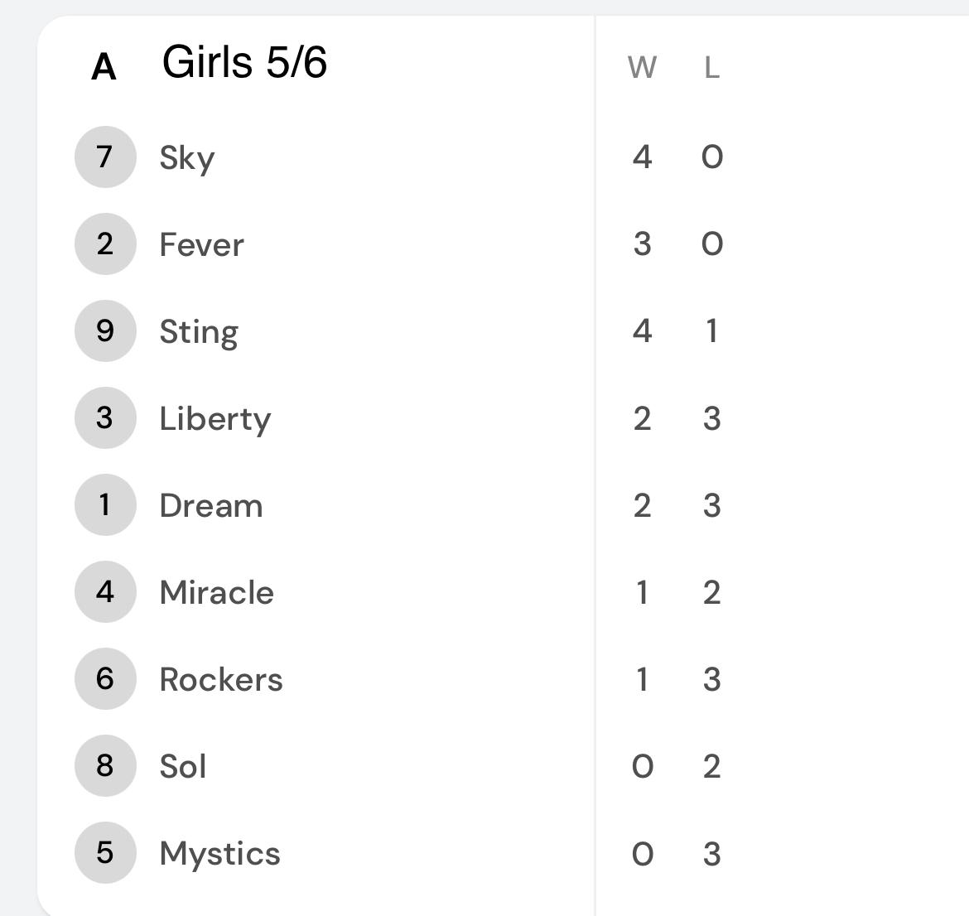Image resolution: width=969 pixels, height=916 pixels.
Task: Click the W column header
Action: click(x=642, y=67)
